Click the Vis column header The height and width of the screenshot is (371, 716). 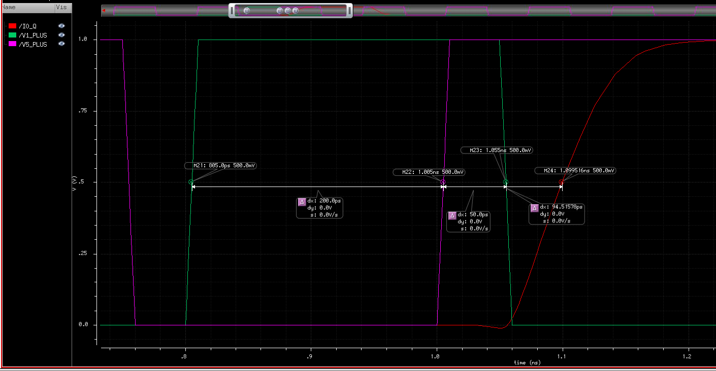(60, 8)
